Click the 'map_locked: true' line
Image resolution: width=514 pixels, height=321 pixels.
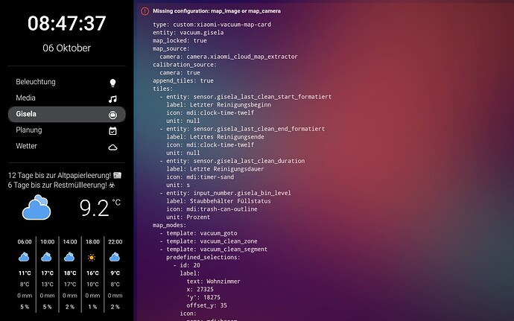180,41
